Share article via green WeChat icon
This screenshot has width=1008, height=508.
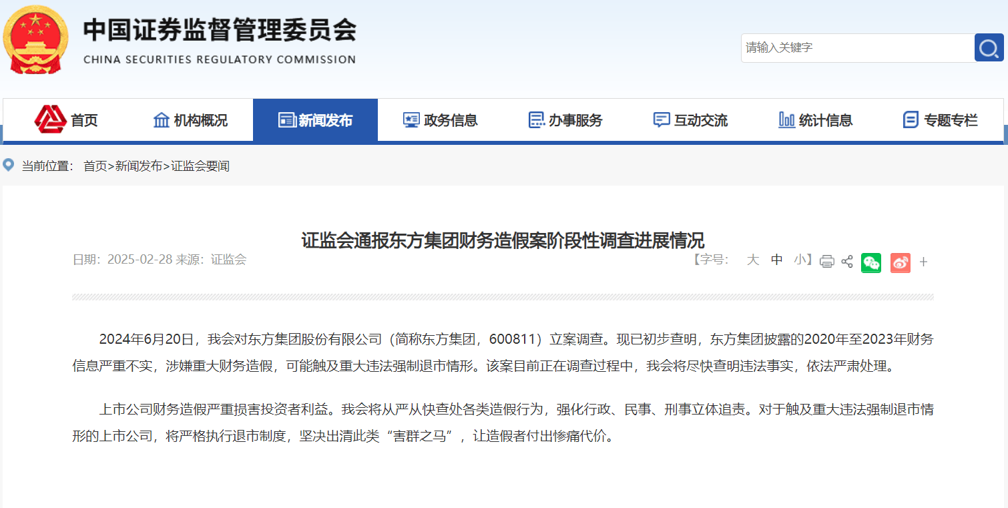pyautogui.click(x=871, y=262)
